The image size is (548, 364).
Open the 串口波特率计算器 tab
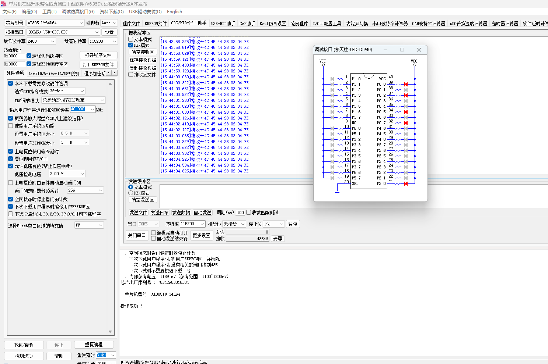[390, 24]
